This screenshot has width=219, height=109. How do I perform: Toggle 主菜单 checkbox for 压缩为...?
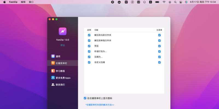click(159, 57)
